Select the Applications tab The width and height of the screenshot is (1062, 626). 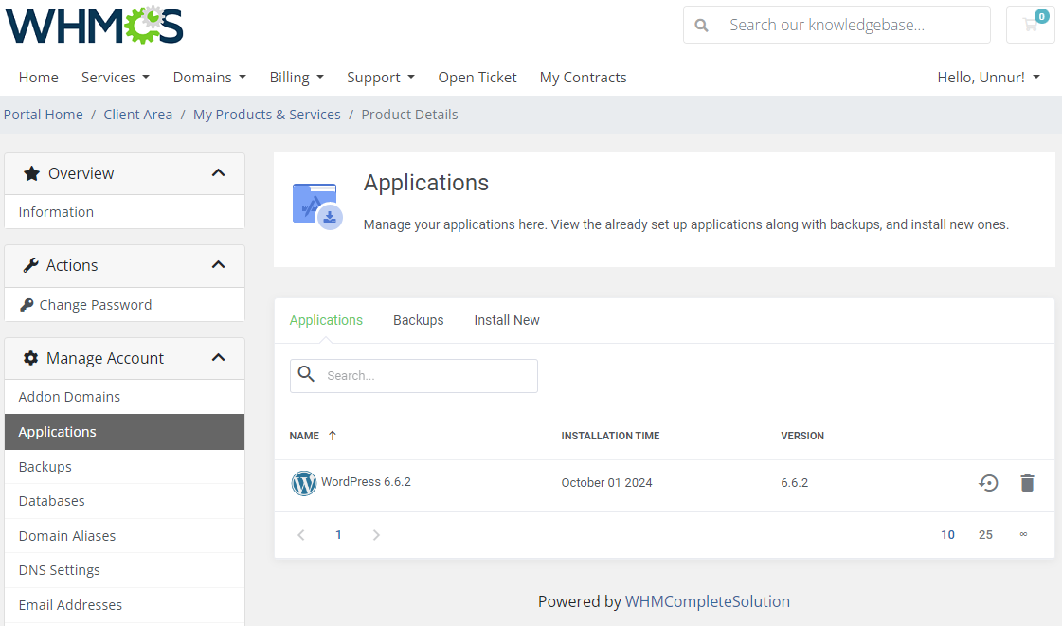click(x=326, y=320)
